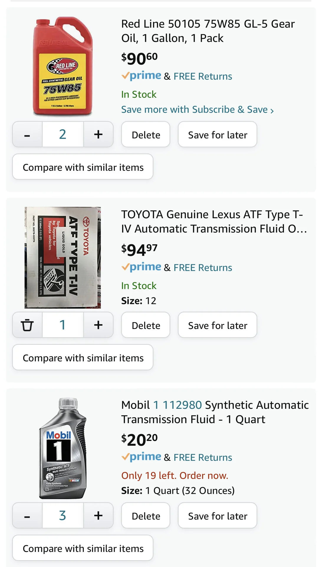
Task: Save Toyota ATF fluid for later
Action: [x=217, y=325]
